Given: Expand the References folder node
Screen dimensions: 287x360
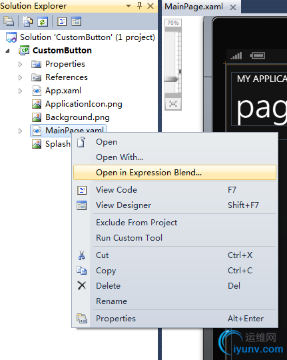Looking at the screenshot, I should [x=20, y=77].
